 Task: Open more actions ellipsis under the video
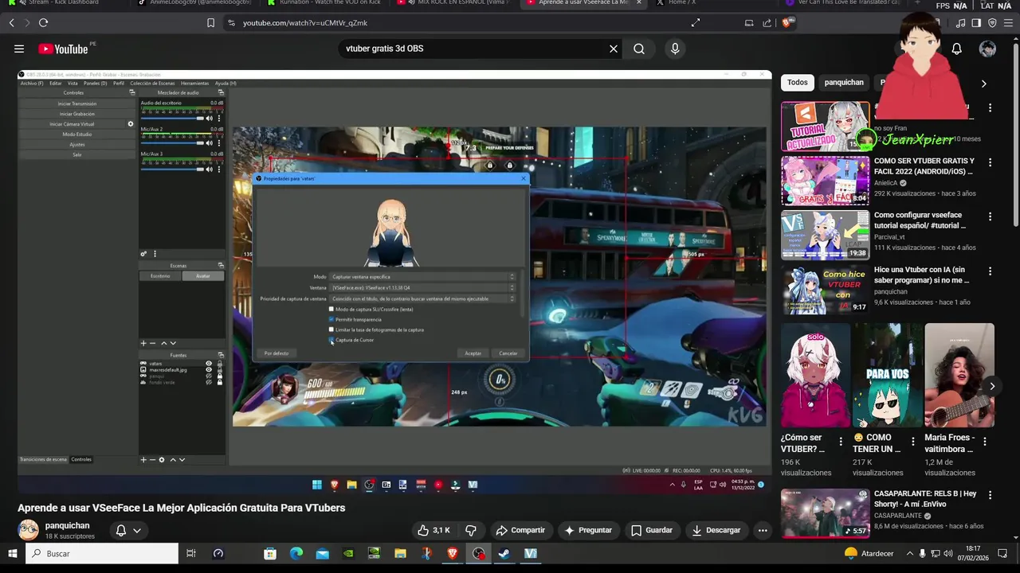(x=763, y=530)
